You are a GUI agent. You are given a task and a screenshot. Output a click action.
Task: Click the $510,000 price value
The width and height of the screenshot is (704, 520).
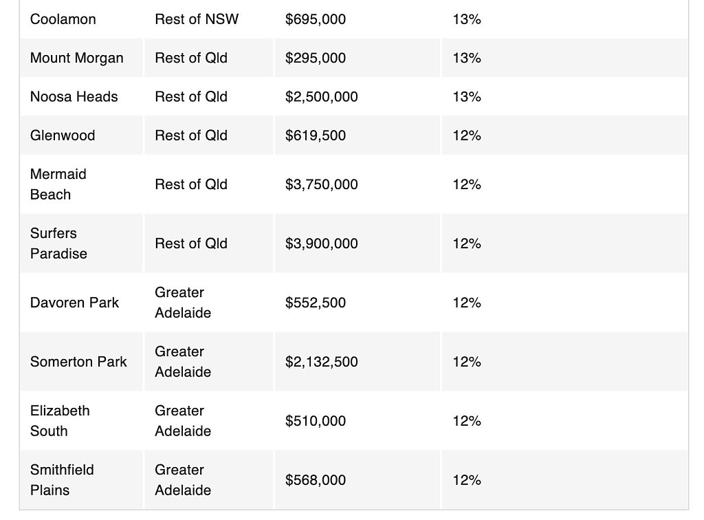pyautogui.click(x=316, y=421)
